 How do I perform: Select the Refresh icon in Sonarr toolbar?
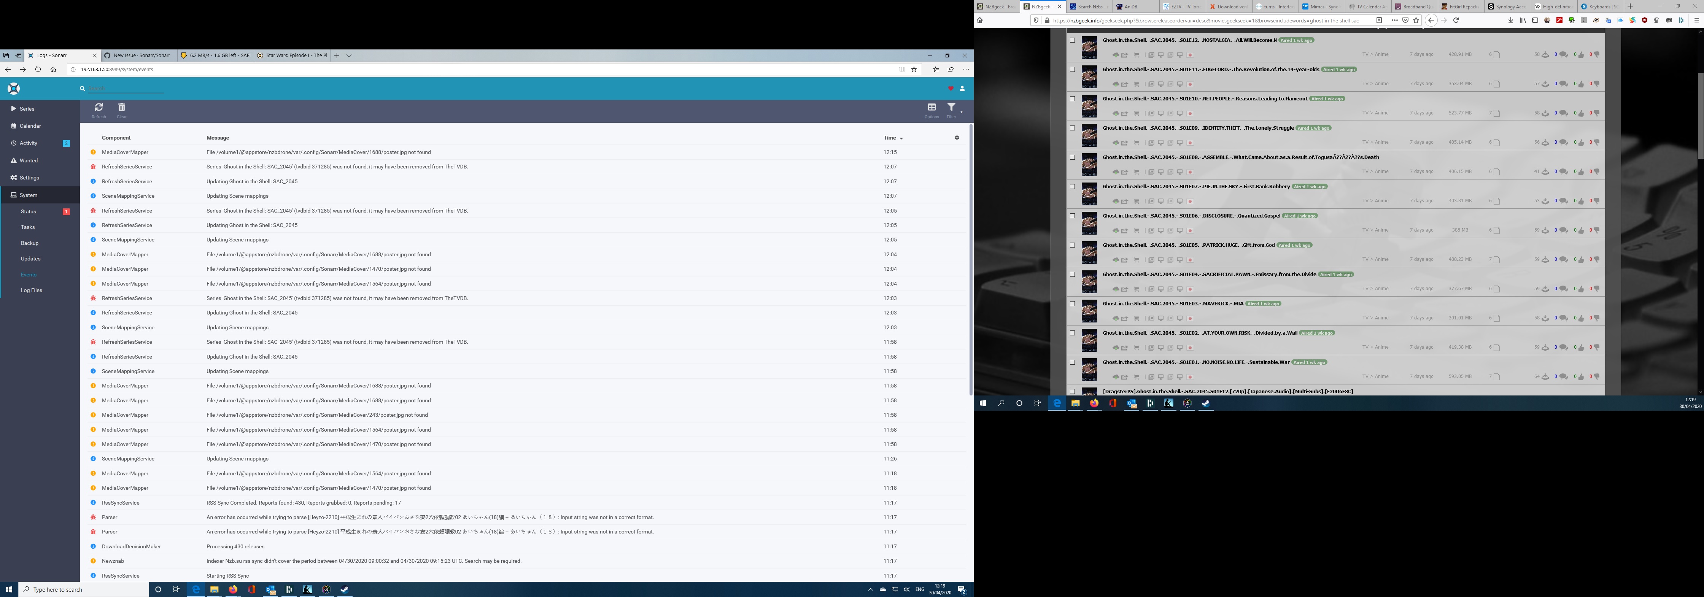99,110
